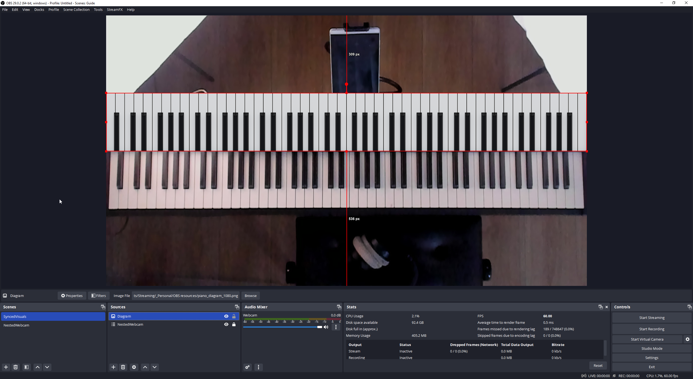Hide the Diagram source
Viewport: 693px width, 379px height.
[x=226, y=316]
